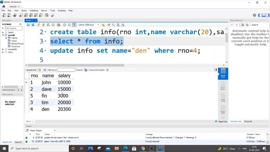Stop the query execution

coord(53,25)
